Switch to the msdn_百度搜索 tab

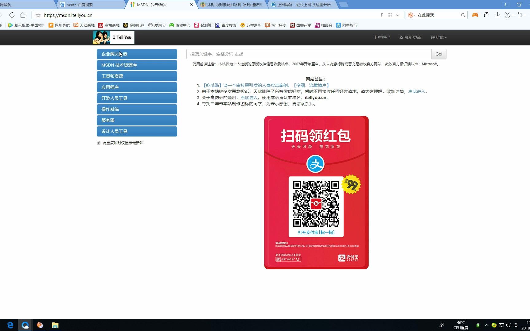92,5
